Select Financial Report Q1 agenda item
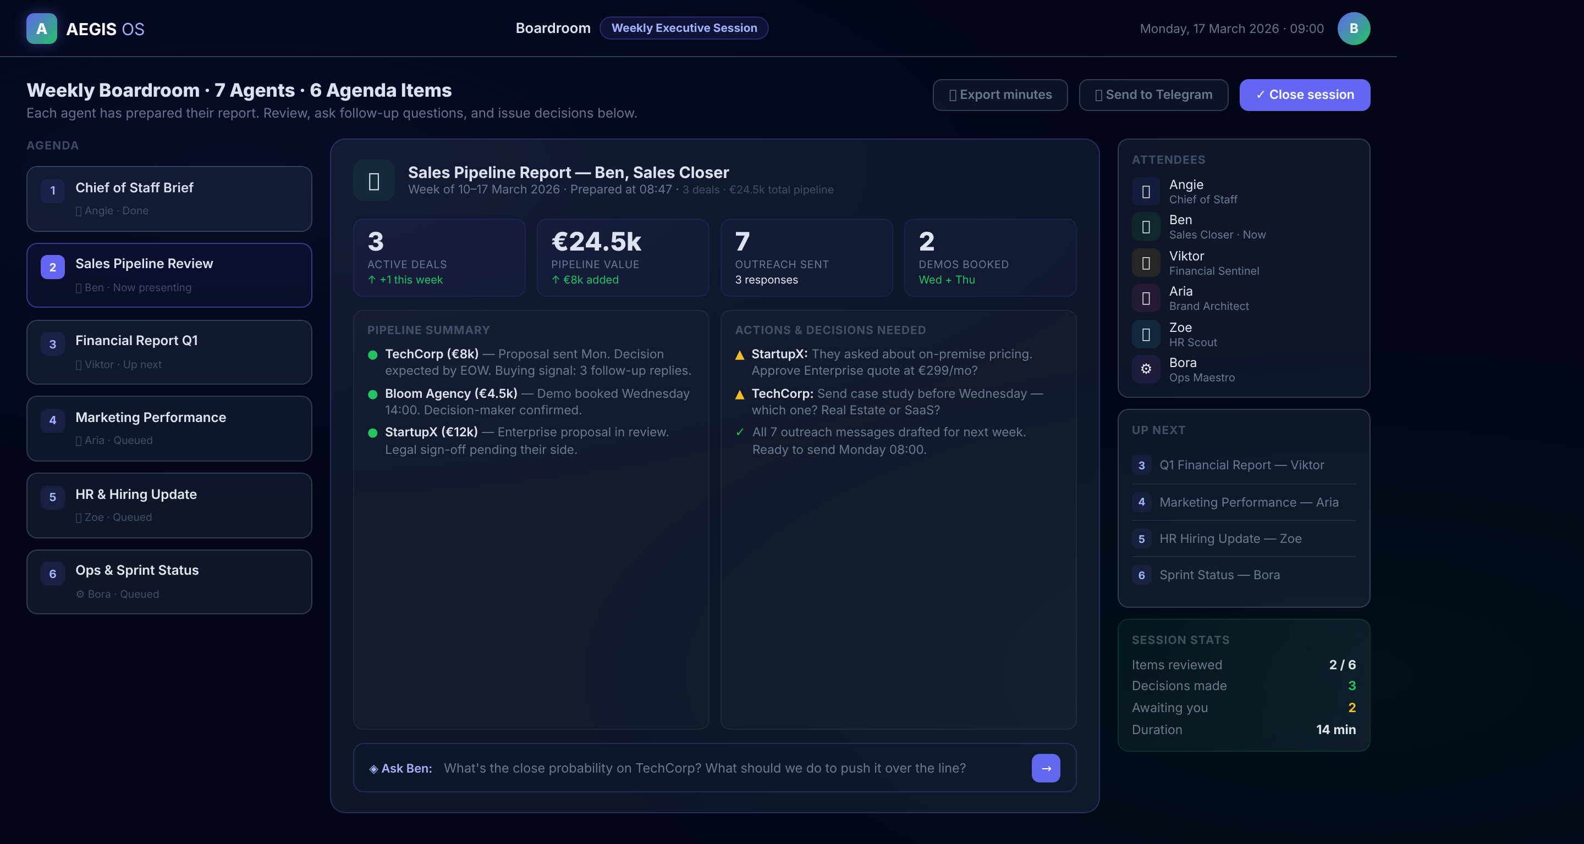The height and width of the screenshot is (844, 1584). coord(169,352)
